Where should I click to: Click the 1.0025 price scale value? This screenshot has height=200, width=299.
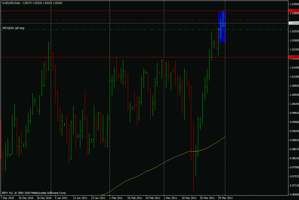[x=294, y=104]
